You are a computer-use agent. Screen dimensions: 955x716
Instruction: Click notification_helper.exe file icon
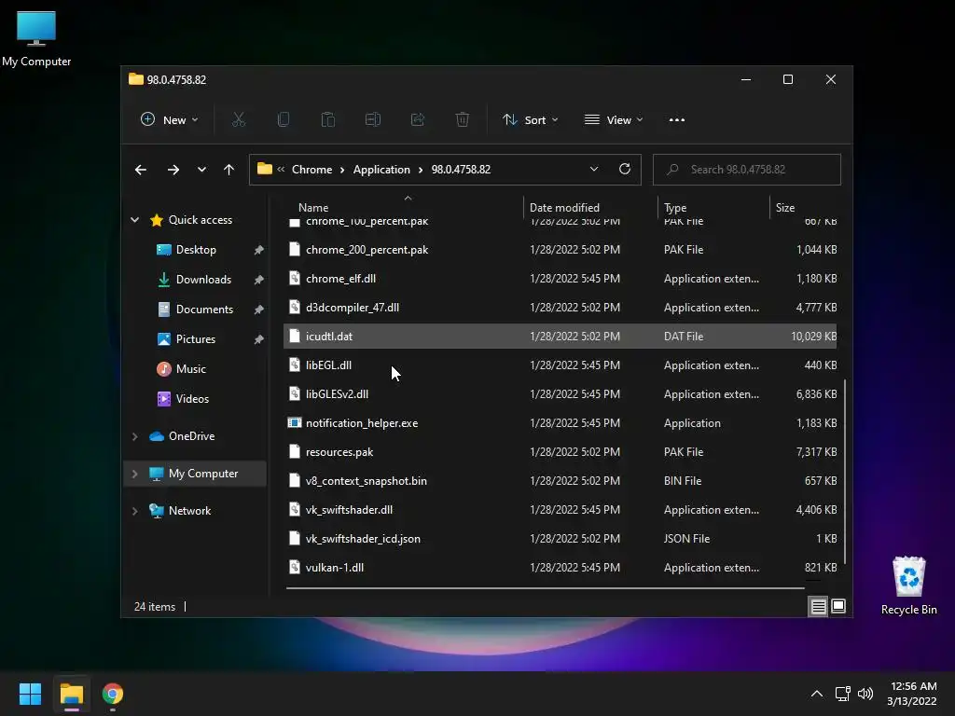point(294,422)
